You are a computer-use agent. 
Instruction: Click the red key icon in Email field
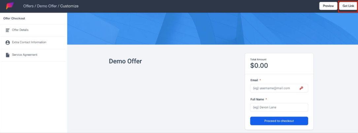(301, 88)
